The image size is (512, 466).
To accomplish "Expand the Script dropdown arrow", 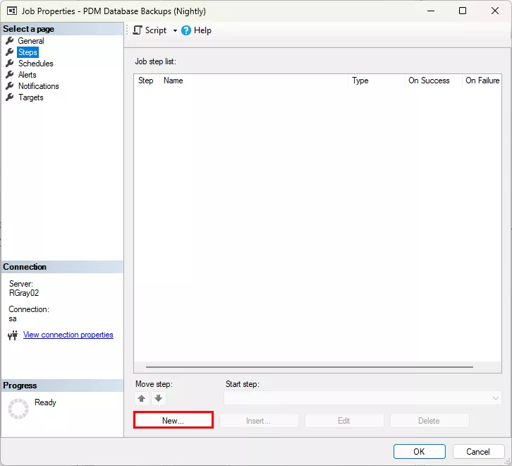I will coord(175,31).
